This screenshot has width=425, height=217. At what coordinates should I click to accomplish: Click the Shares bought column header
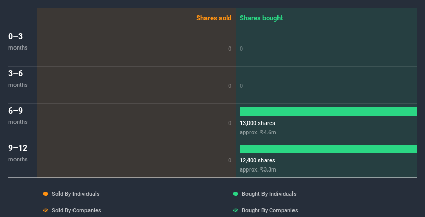point(261,18)
